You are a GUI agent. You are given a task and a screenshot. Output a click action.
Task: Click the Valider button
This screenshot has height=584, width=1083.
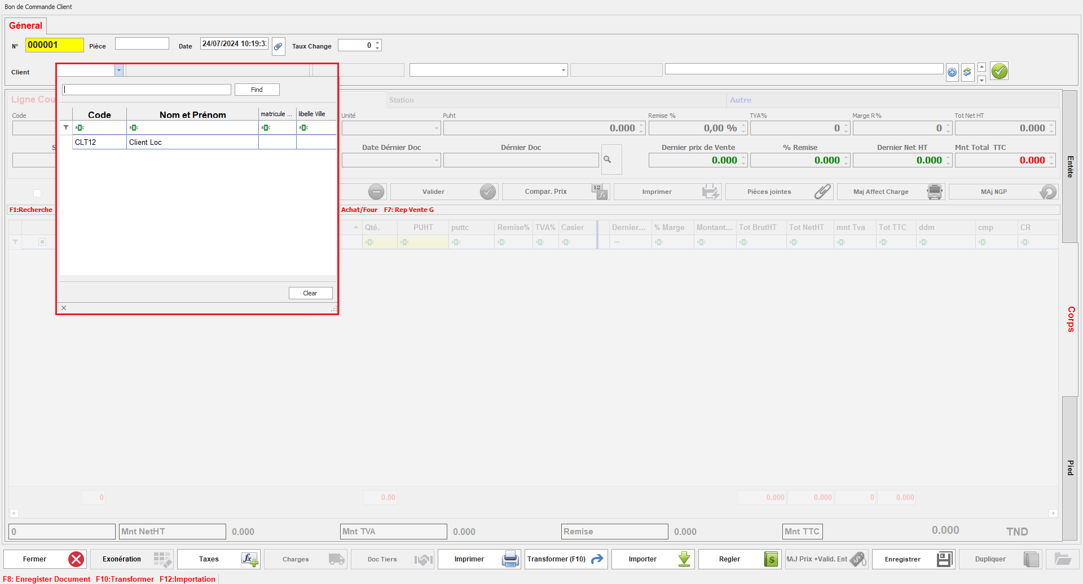444,192
